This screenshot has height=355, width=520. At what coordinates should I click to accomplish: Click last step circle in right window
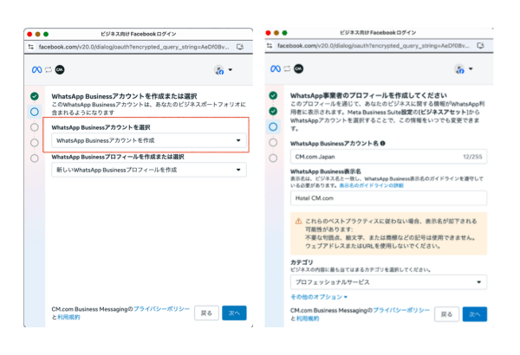[273, 158]
